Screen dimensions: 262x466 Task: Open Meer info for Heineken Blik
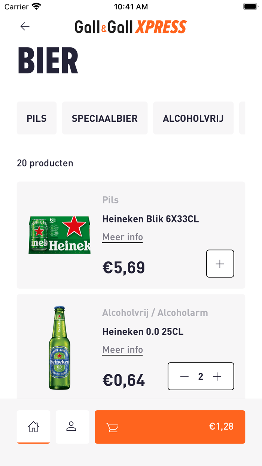pyautogui.click(x=123, y=237)
